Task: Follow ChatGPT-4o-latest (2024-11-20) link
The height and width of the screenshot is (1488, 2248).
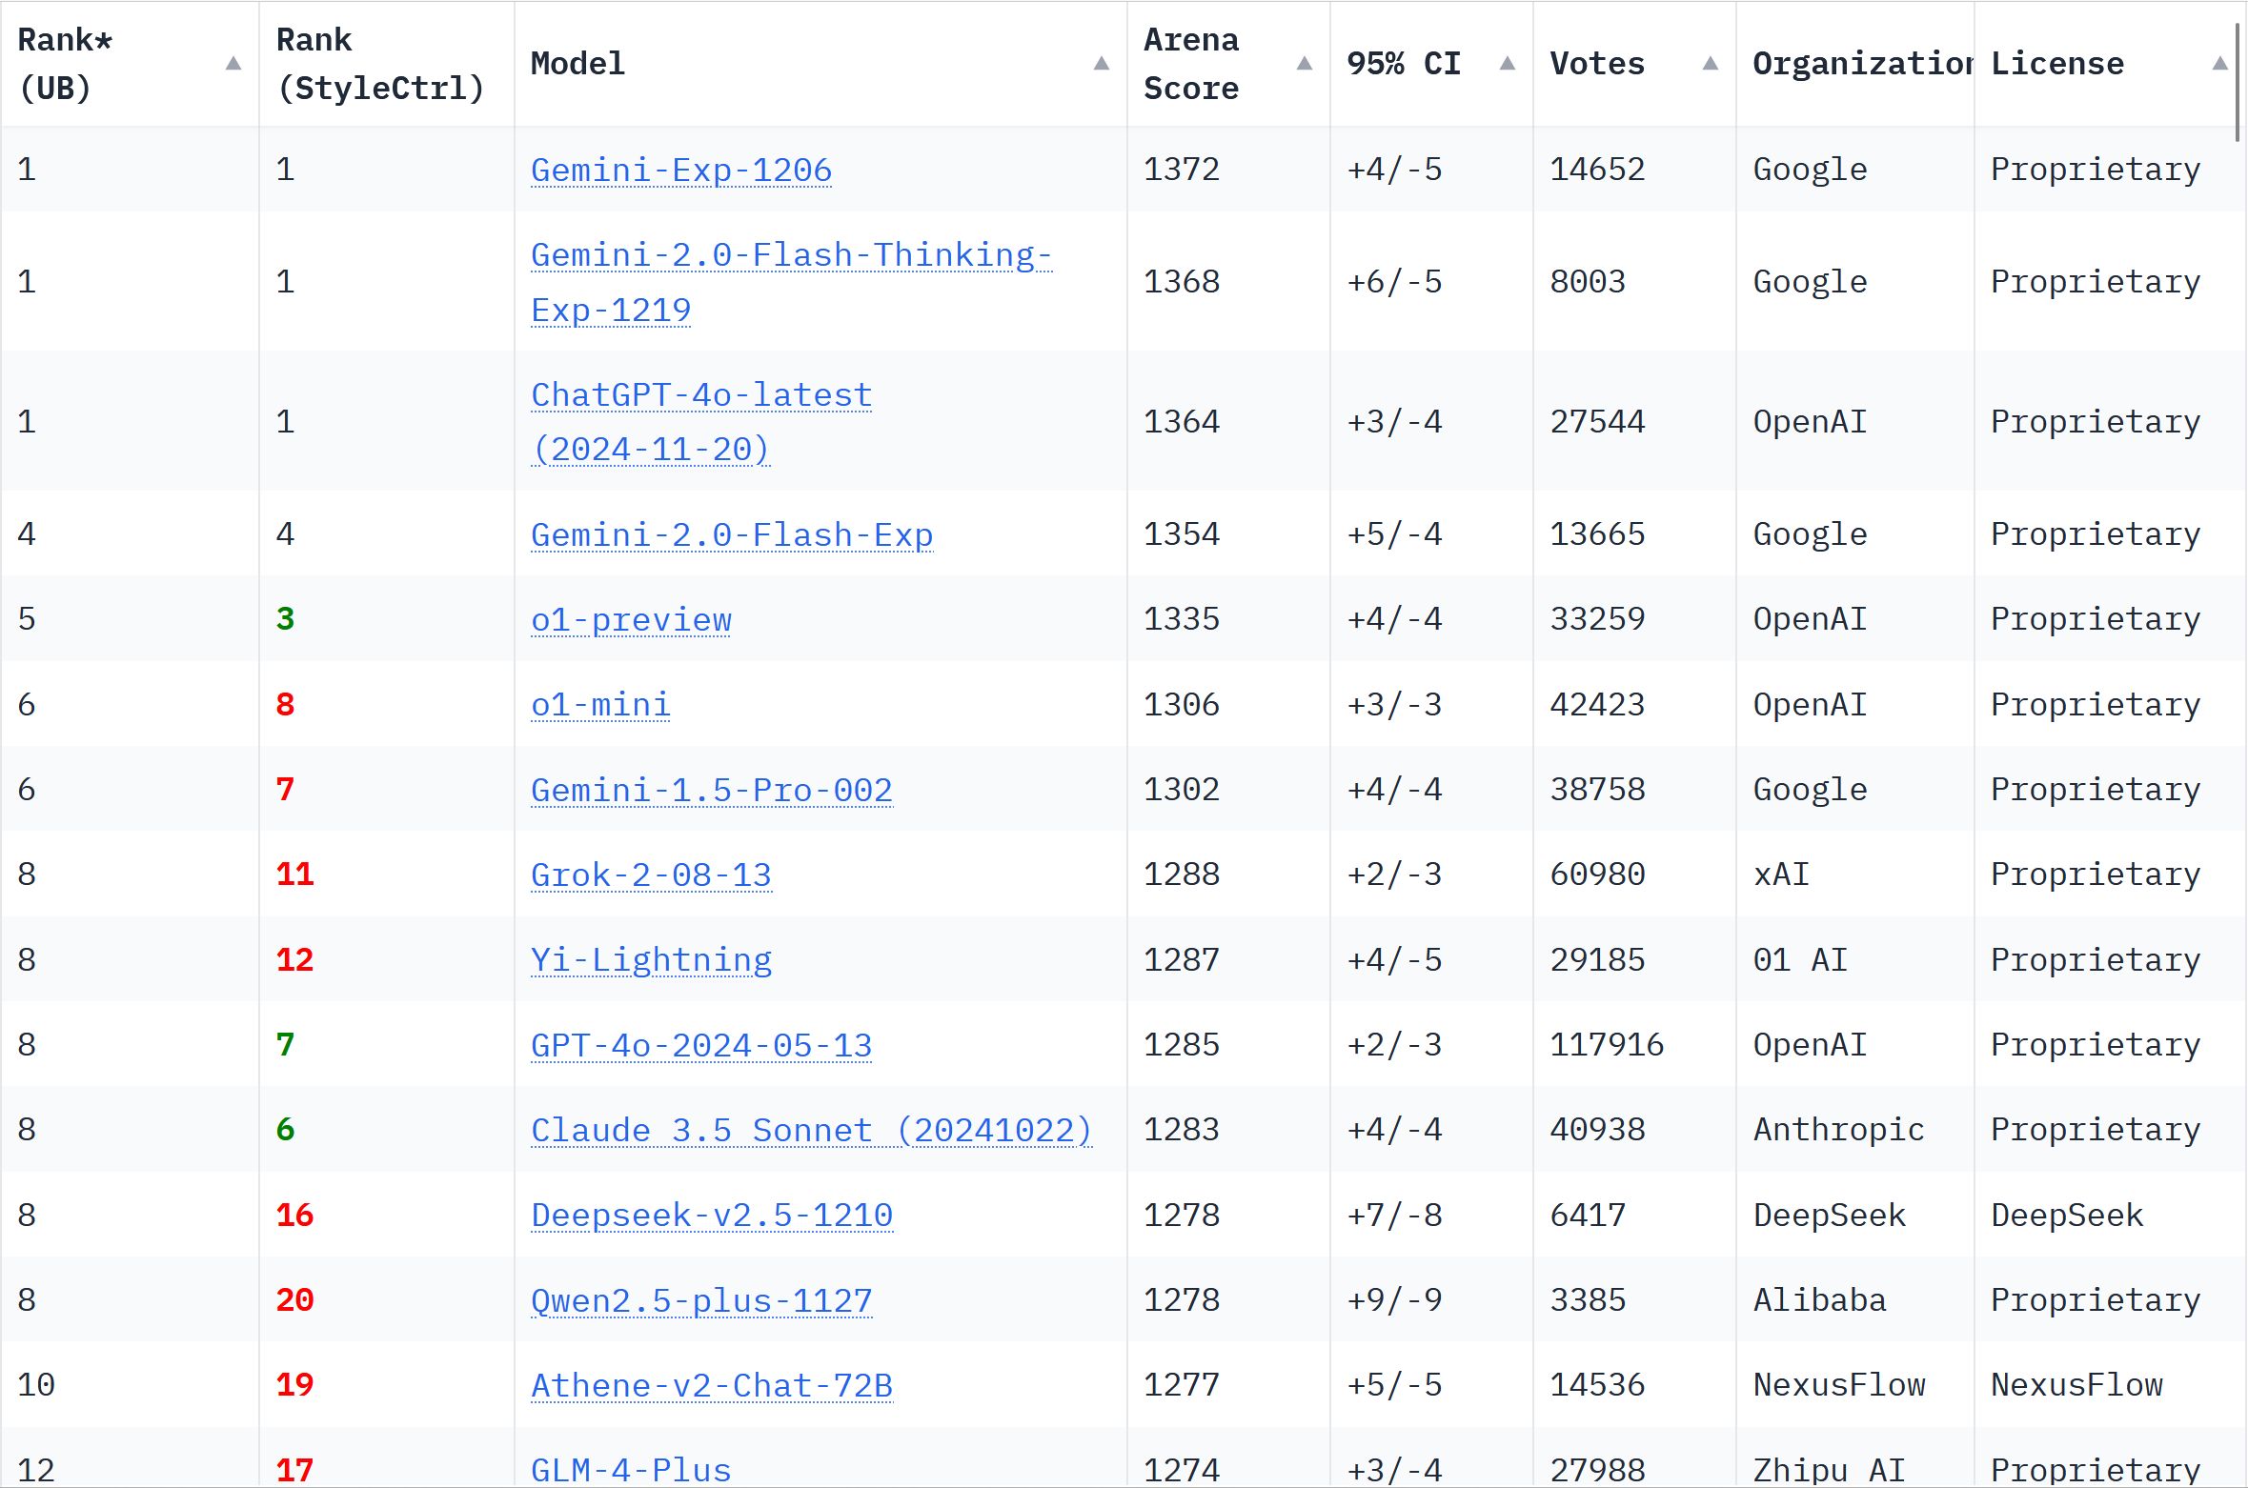Action: coord(701,422)
